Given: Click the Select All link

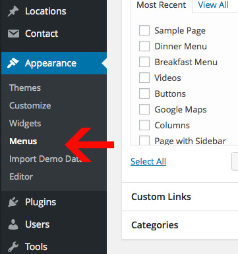Looking at the screenshot, I should [148, 162].
